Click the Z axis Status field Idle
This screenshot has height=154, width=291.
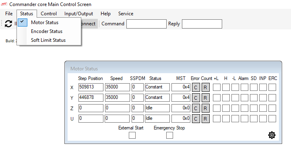tap(157, 108)
